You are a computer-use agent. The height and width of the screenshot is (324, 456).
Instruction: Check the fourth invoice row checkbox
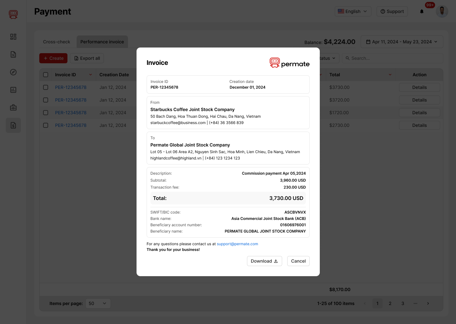(x=46, y=125)
